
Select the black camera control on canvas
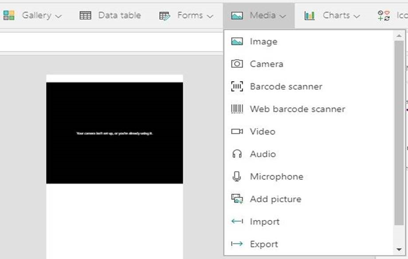click(x=114, y=133)
